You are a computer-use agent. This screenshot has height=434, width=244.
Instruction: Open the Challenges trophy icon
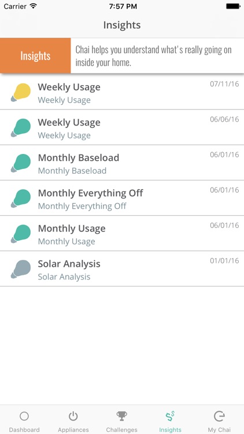pyautogui.click(x=122, y=416)
